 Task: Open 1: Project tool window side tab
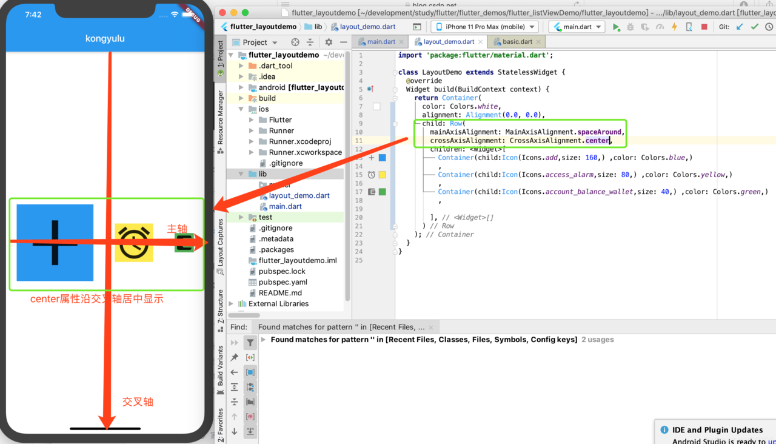pos(220,59)
